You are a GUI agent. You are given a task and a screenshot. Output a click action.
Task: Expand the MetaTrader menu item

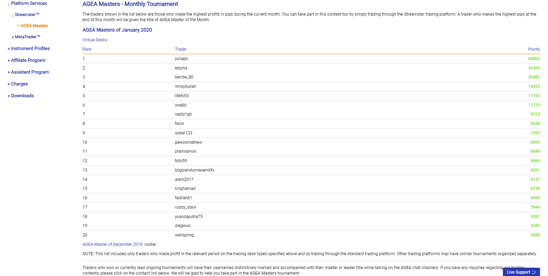point(27,37)
